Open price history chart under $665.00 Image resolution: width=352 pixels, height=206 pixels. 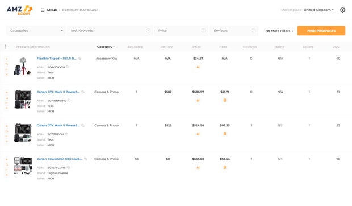[198, 167]
